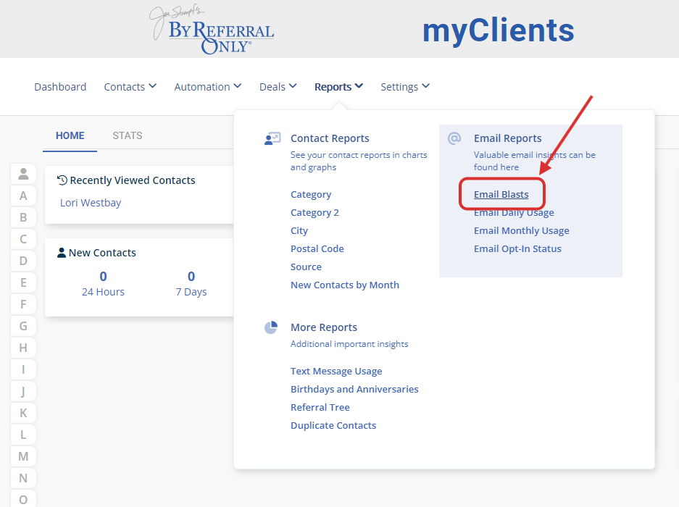The image size is (679, 507).
Task: Click the Contact Reports icon
Action: tap(272, 138)
